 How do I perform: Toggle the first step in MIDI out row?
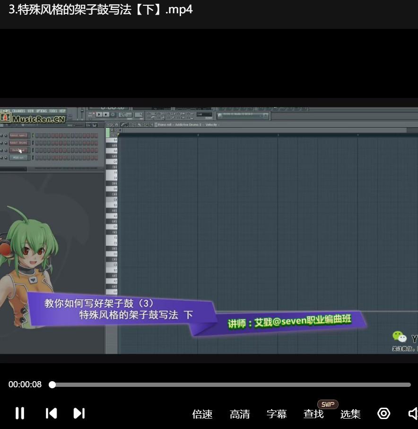(x=37, y=158)
